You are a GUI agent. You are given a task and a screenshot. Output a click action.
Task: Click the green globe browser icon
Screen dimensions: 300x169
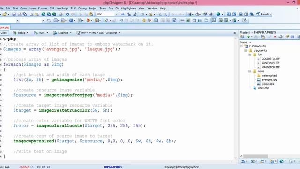(218, 15)
